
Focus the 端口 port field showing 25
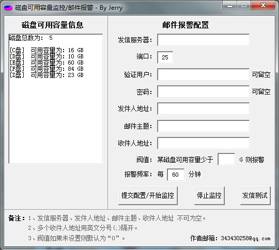[x=165, y=57]
